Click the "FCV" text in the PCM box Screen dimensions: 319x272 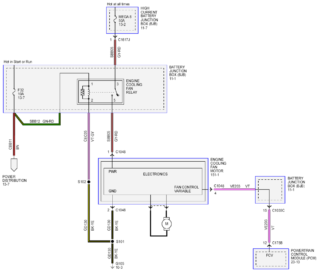tap(269, 255)
